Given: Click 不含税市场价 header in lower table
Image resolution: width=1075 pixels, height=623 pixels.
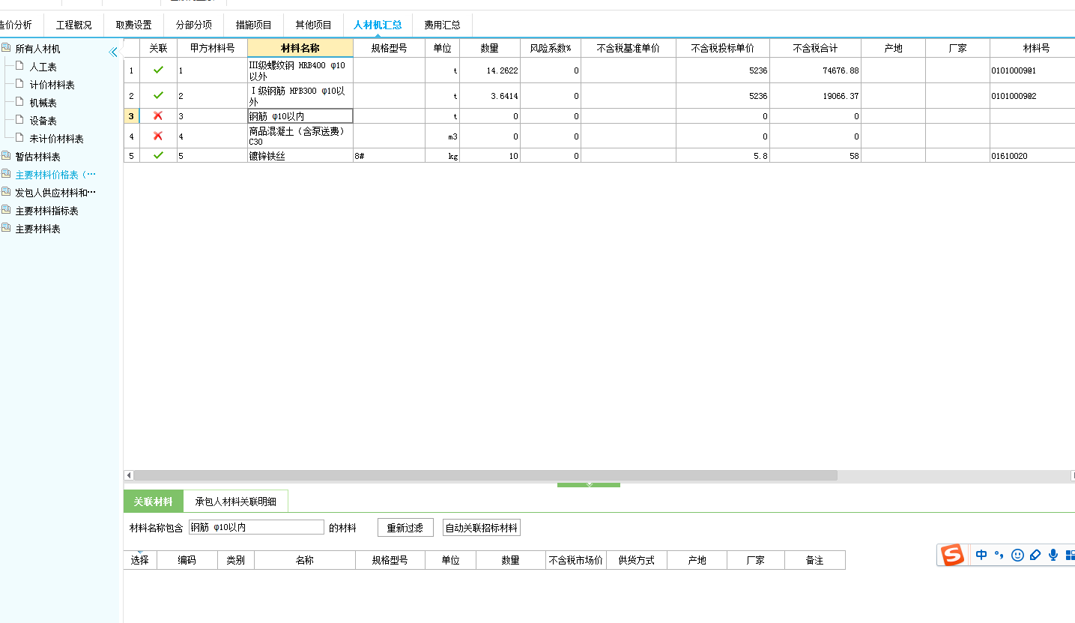Looking at the screenshot, I should [575, 560].
